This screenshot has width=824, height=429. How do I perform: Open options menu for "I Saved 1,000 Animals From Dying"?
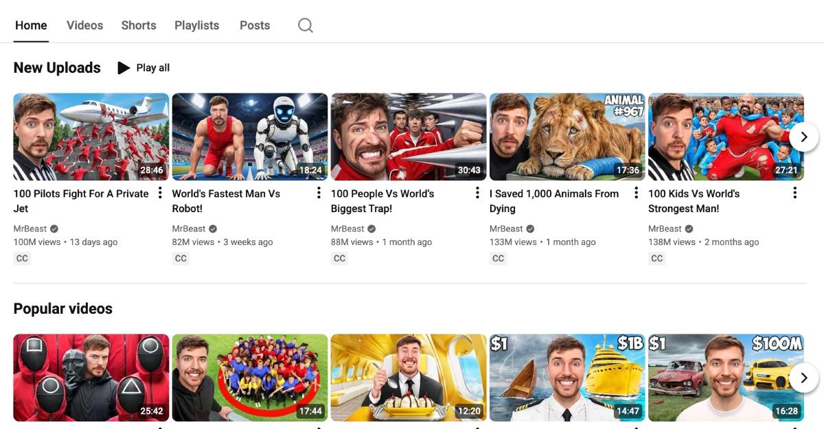(x=636, y=193)
